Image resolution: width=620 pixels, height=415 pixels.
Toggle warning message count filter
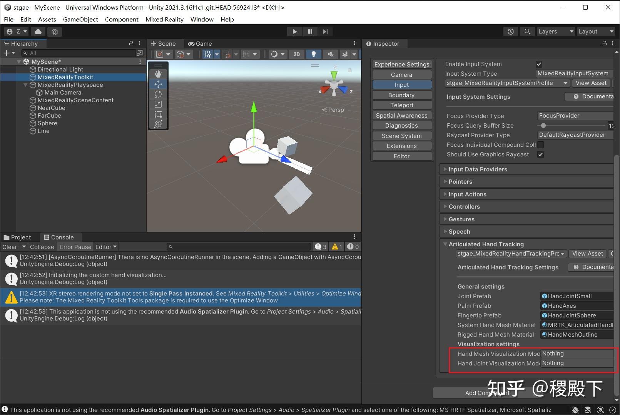337,247
